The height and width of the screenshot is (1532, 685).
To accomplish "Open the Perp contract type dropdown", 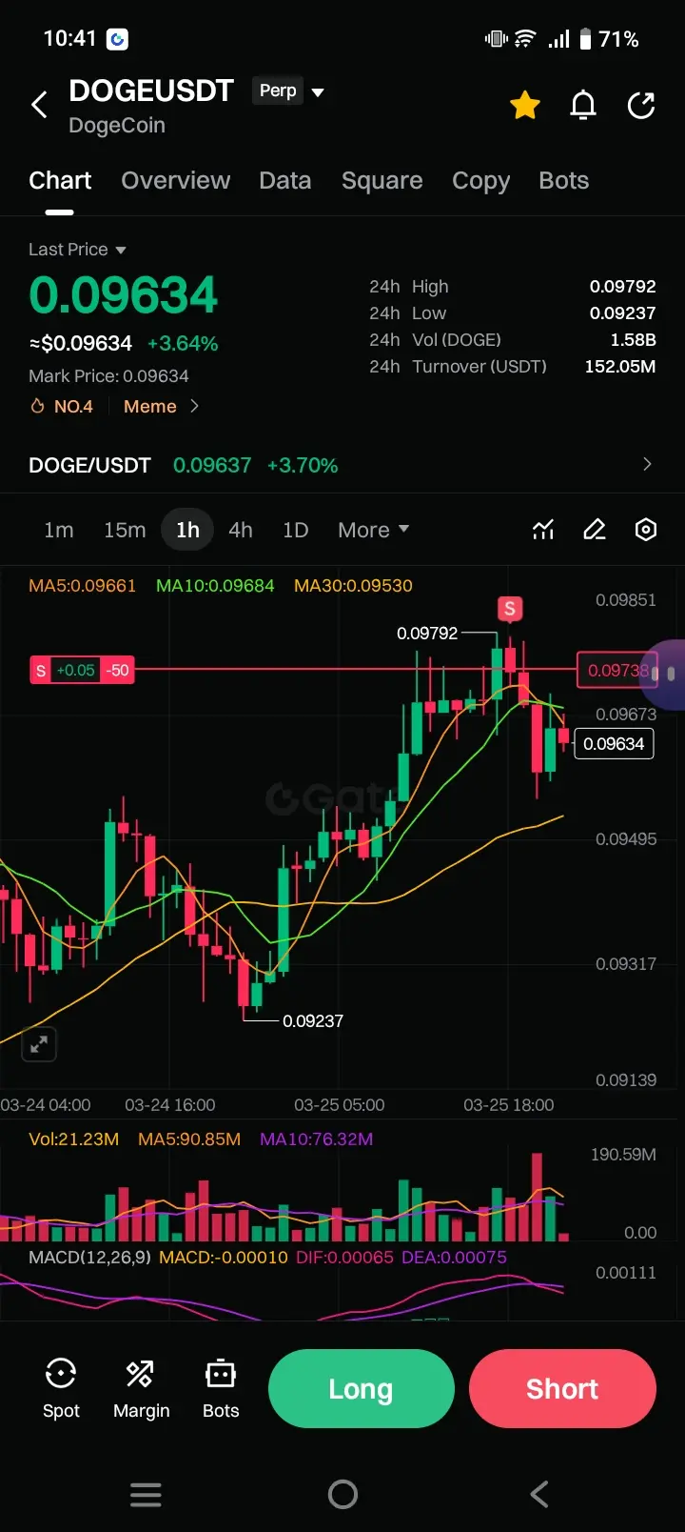I will click(x=290, y=91).
